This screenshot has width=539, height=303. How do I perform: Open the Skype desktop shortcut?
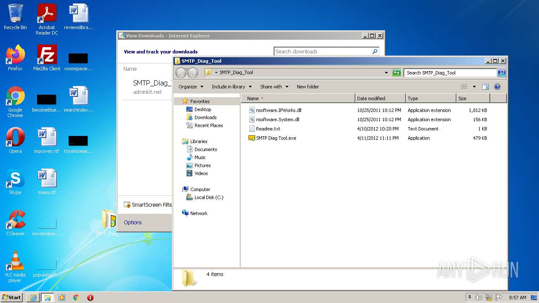tap(15, 182)
